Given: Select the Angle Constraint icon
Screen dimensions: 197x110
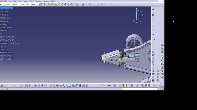Looking at the screenshot, I should pos(153,61).
